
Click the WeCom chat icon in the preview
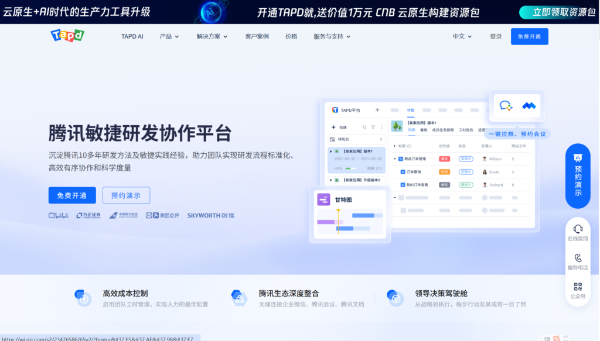(506, 106)
